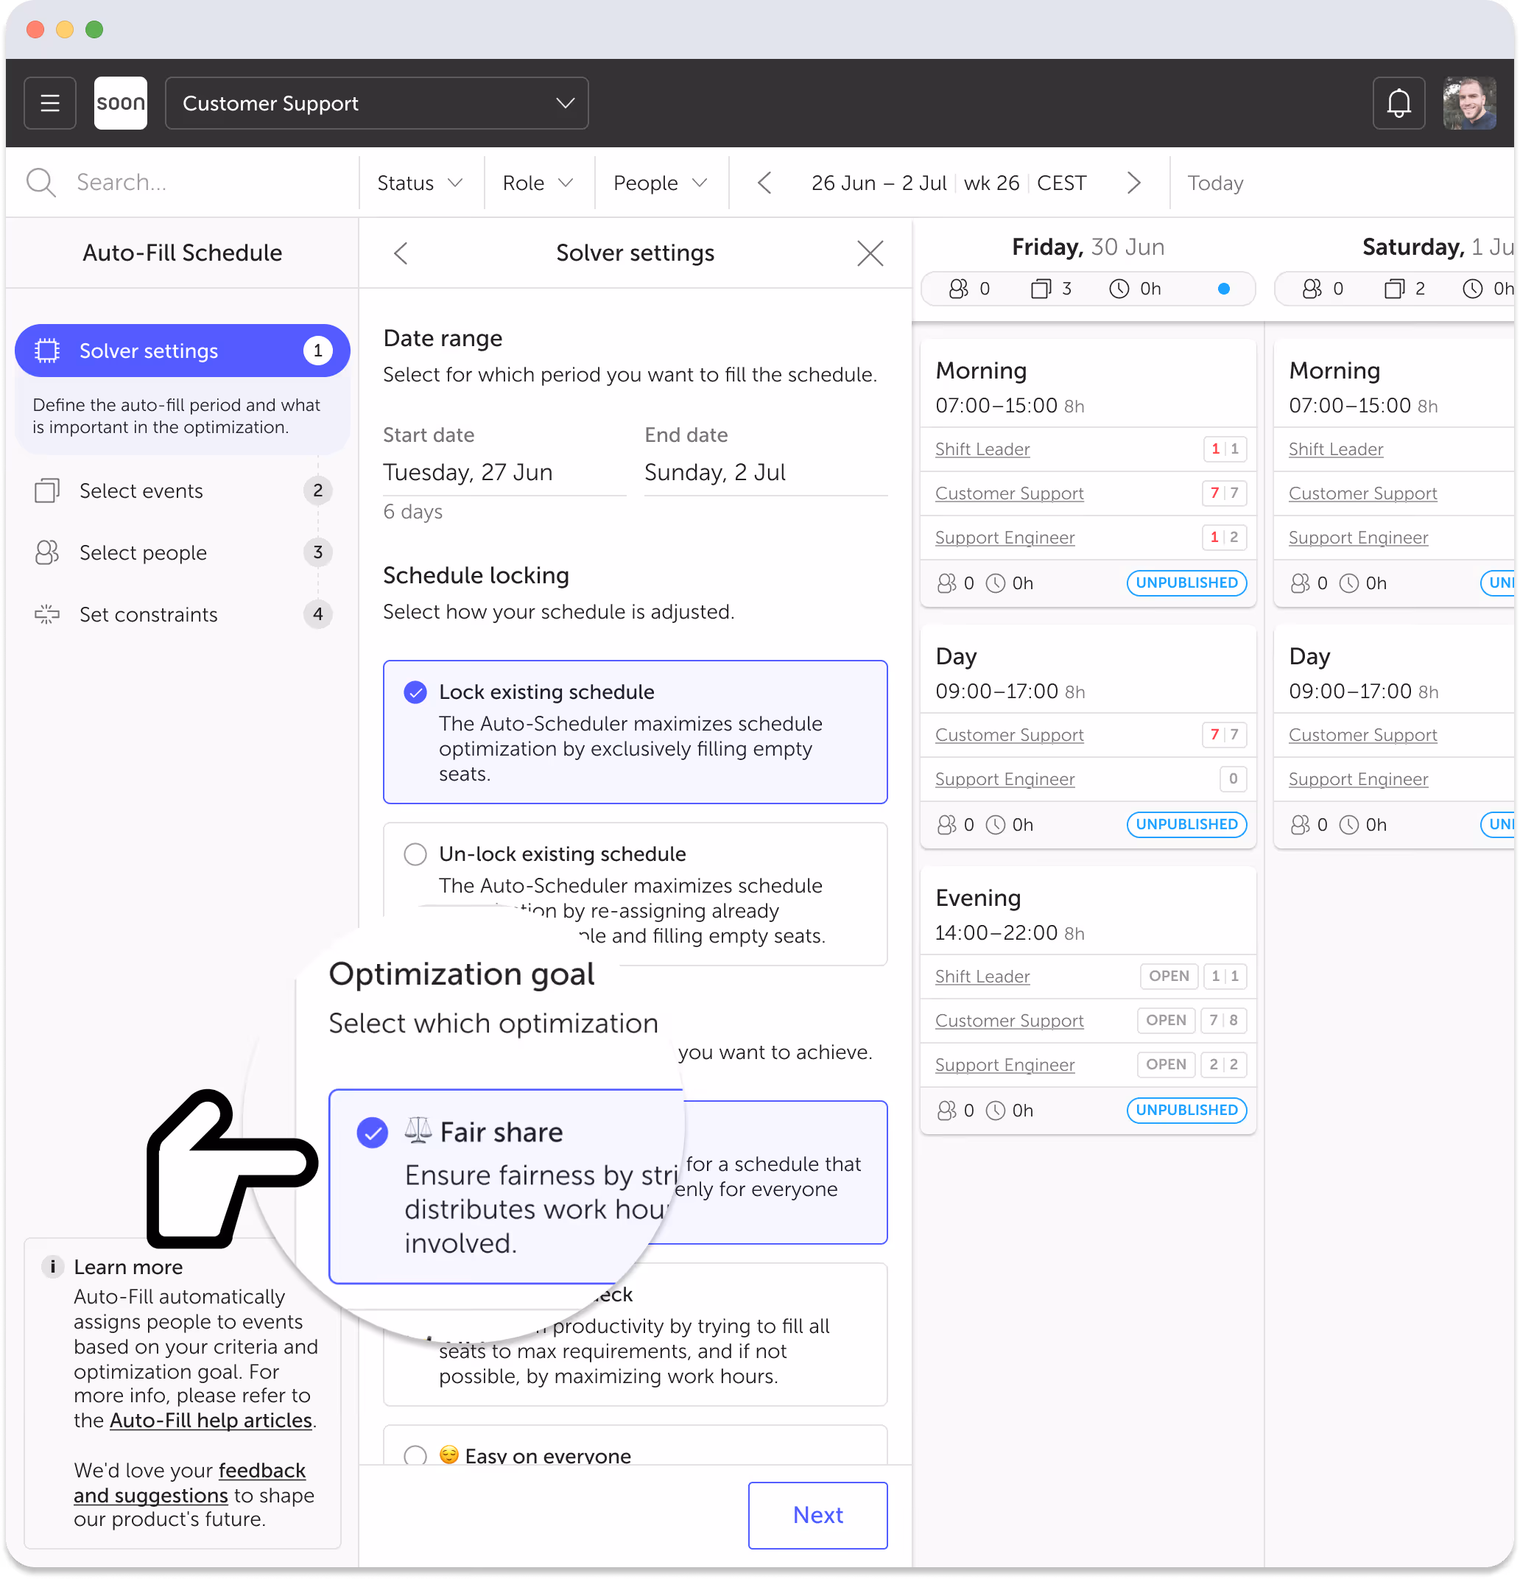
Task: Navigate to the previous week with the left chevron
Action: [764, 182]
